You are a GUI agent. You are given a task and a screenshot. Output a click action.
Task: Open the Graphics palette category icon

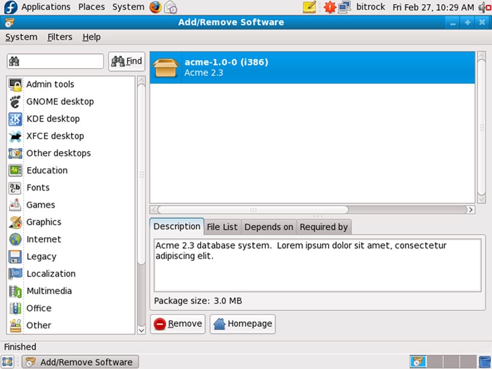16,222
